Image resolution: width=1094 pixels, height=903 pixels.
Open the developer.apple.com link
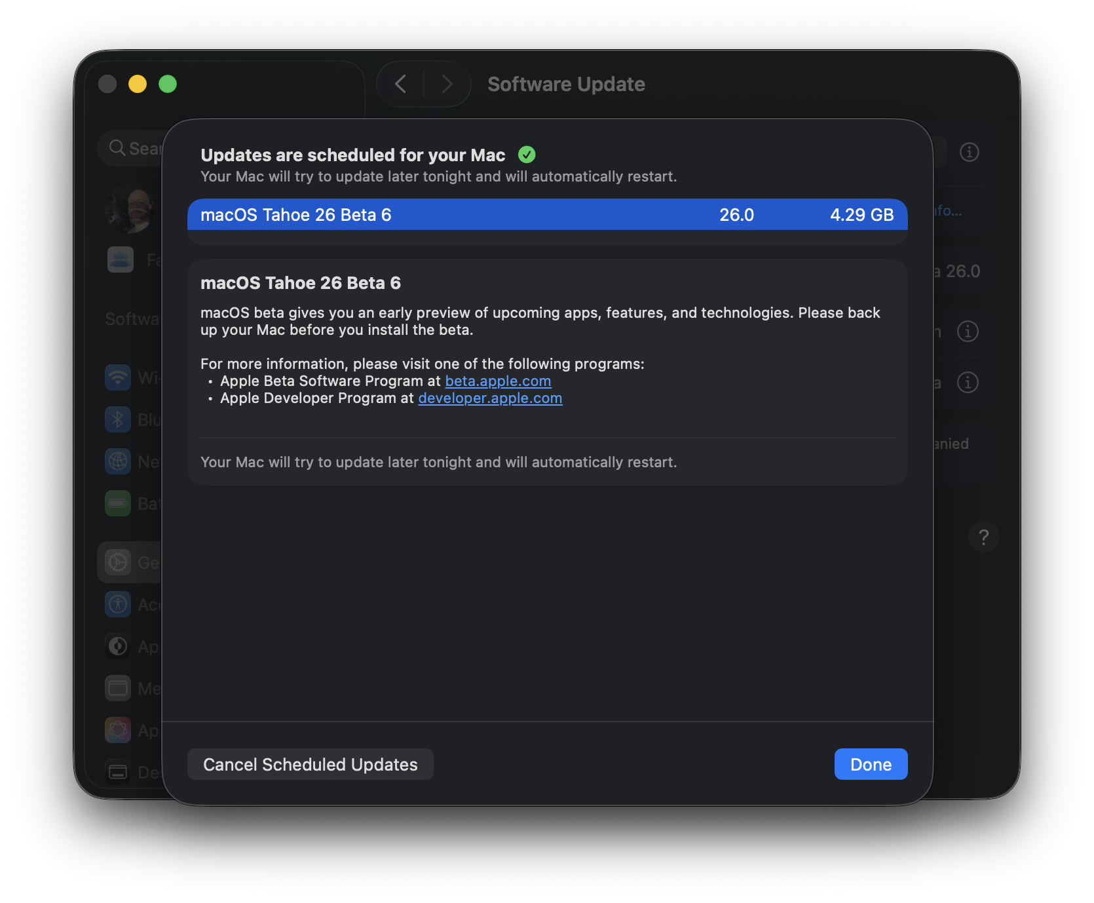[x=490, y=398]
